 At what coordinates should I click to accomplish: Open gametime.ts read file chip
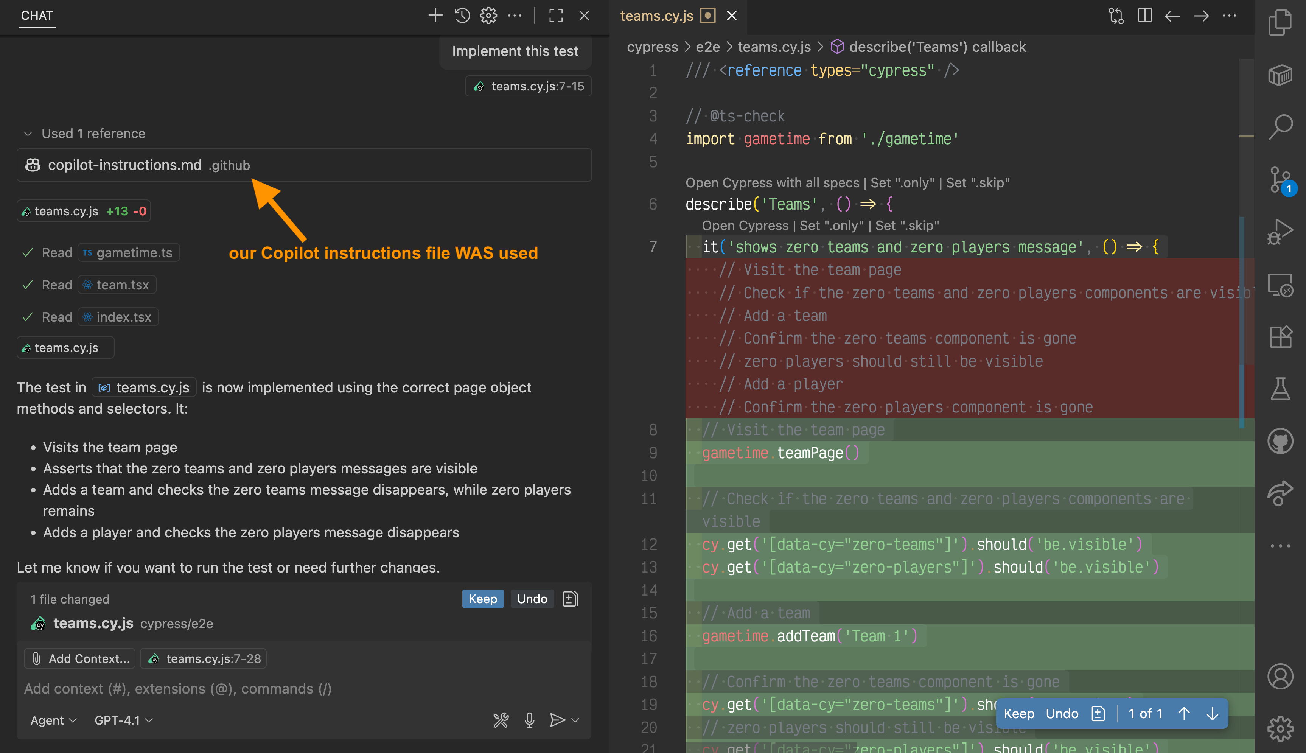129,252
